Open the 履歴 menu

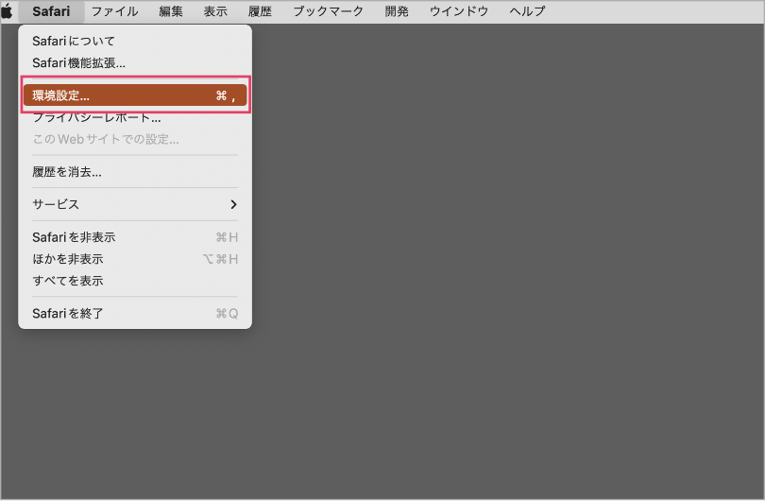pos(260,11)
